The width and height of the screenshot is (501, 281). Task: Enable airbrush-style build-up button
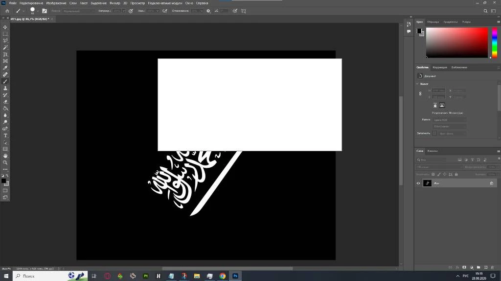coord(164,11)
